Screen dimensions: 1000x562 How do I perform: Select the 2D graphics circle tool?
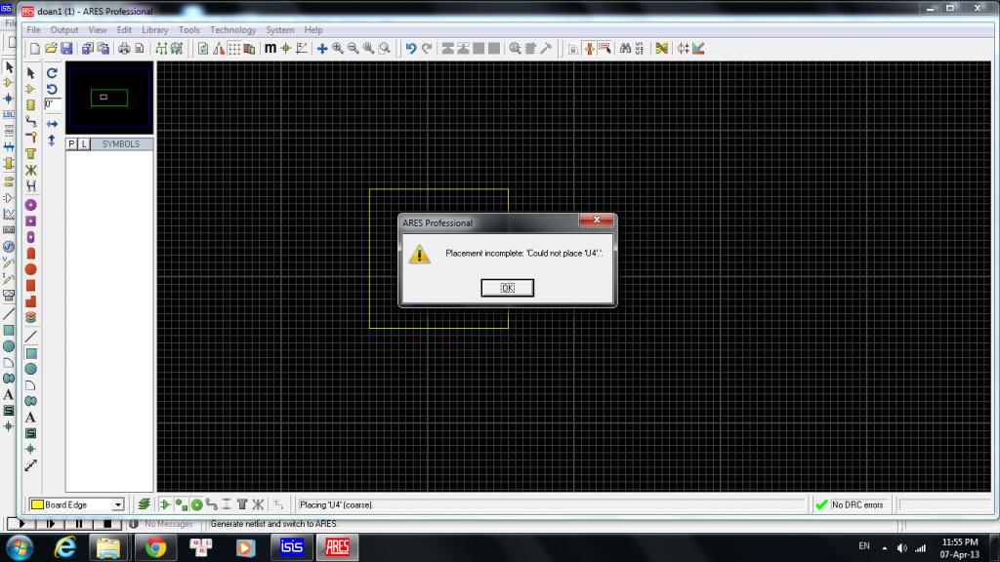[x=30, y=369]
